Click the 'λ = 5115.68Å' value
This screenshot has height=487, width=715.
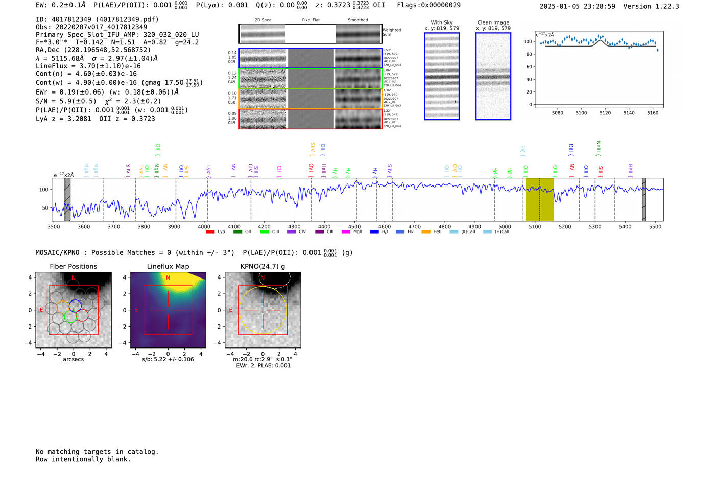pos(60,58)
